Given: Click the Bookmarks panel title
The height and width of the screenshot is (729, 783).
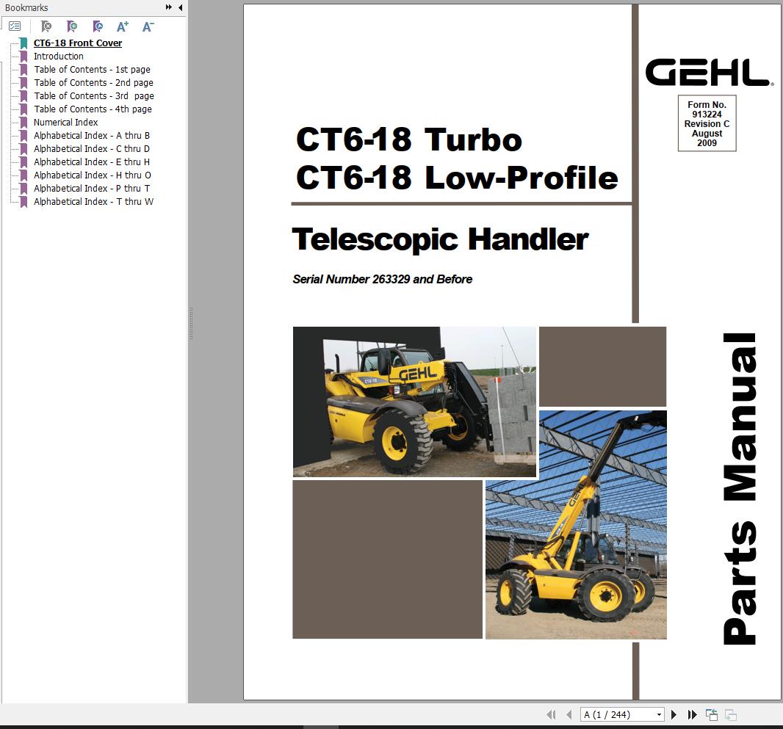Looking at the screenshot, I should coord(26,7).
